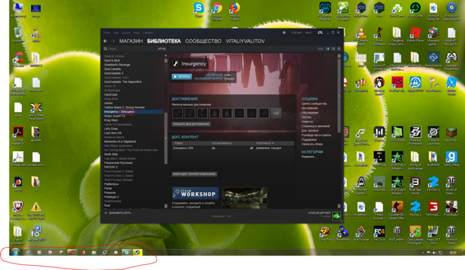The height and width of the screenshot is (270, 465).
Task: Switch library to list view icon
Action: click(x=333, y=49)
